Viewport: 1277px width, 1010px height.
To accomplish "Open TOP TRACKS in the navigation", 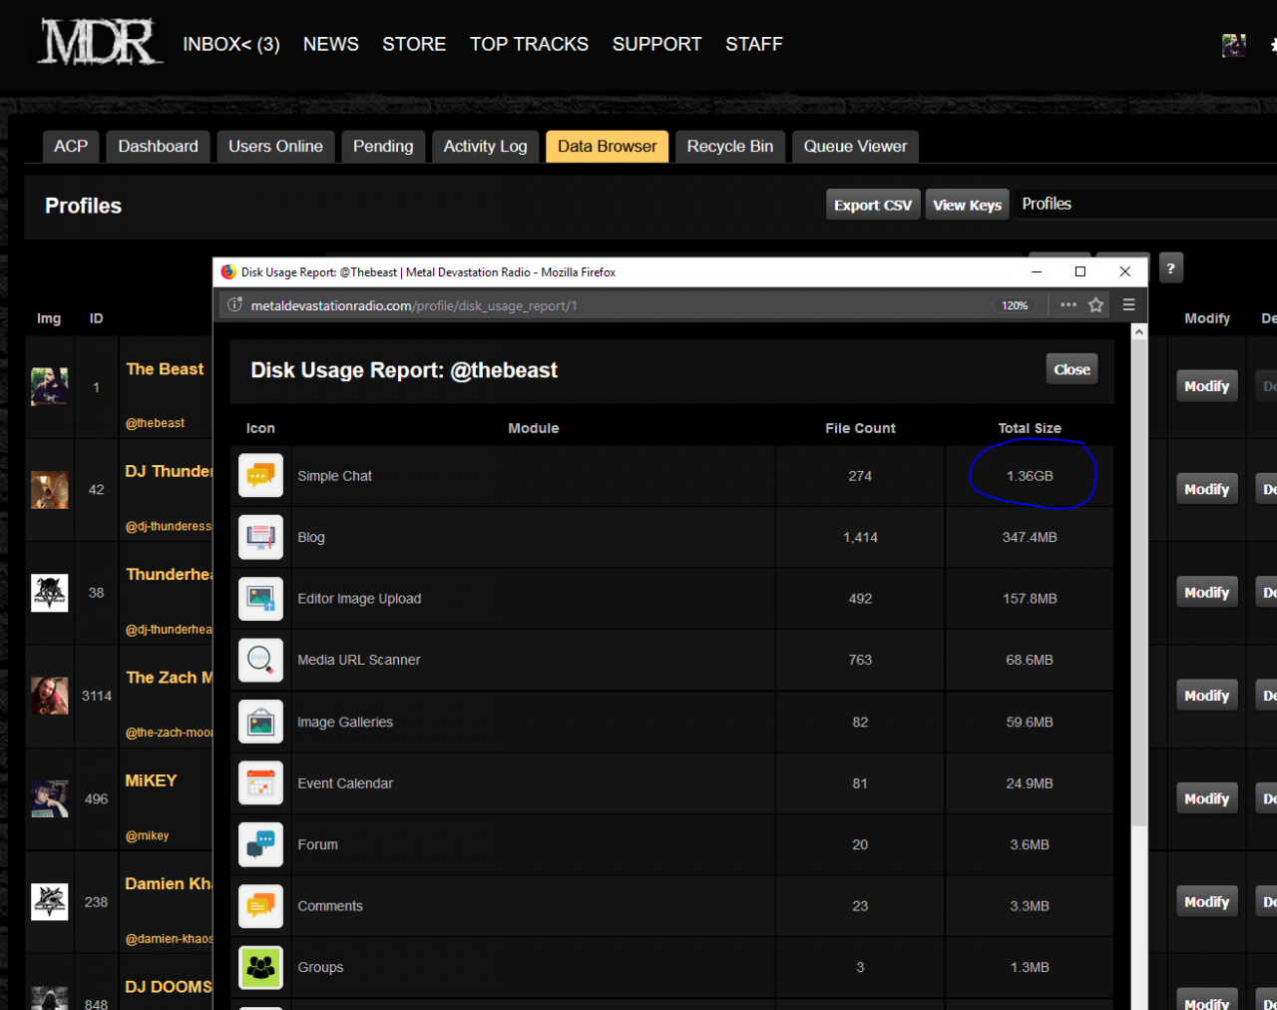I will pos(530,44).
